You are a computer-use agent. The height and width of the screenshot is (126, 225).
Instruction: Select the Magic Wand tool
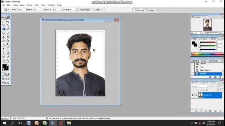click(x=8, y=25)
